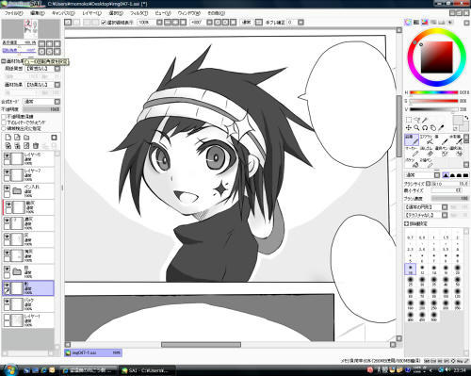Select the magic wand tool
The width and height of the screenshot is (471, 376).
click(x=425, y=120)
